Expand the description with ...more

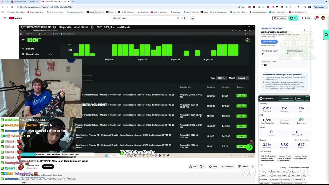coord(24,183)
